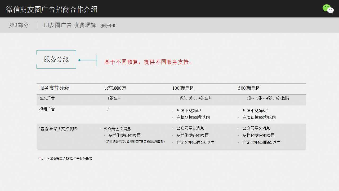339x191 pixels.
Task: Select the 第3部分 section label
Action: [x=19, y=25]
